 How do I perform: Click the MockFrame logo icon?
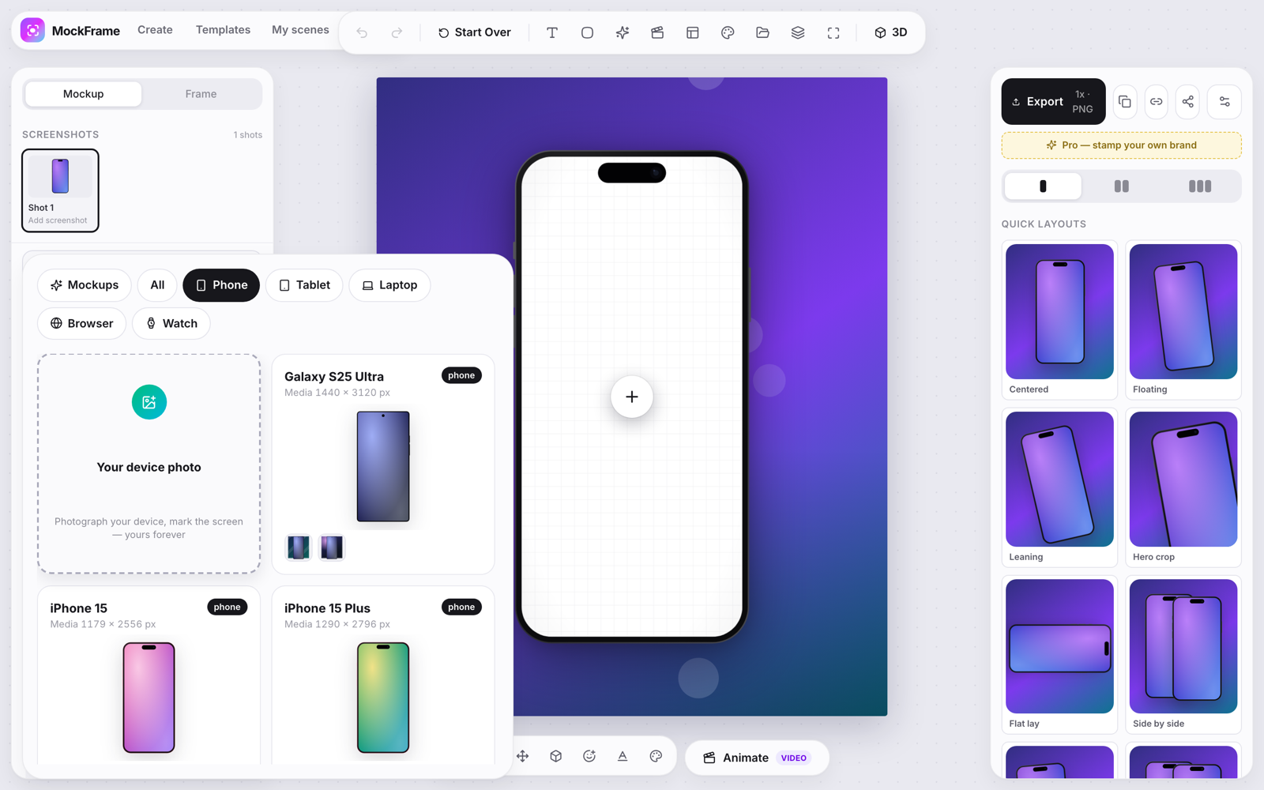click(x=32, y=30)
